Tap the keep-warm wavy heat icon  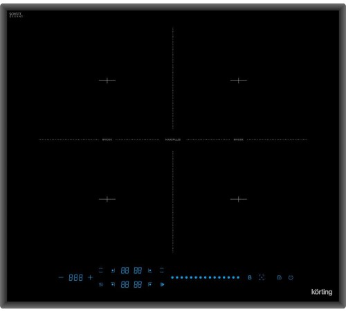101,284
